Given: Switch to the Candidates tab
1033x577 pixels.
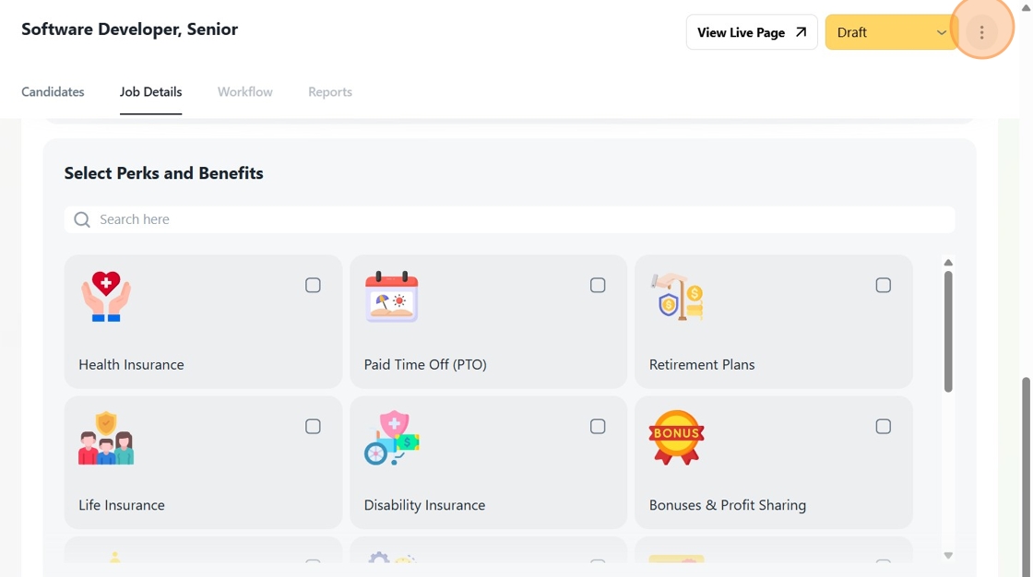Looking at the screenshot, I should point(53,92).
